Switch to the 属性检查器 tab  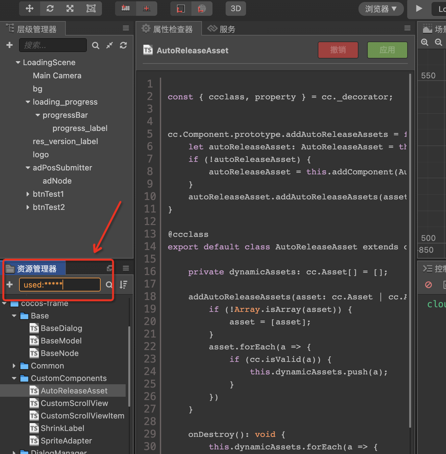click(168, 29)
